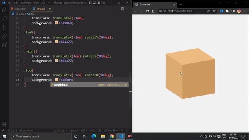Open the View menu
The height and width of the screenshot is (140, 249).
click(x=36, y=3)
